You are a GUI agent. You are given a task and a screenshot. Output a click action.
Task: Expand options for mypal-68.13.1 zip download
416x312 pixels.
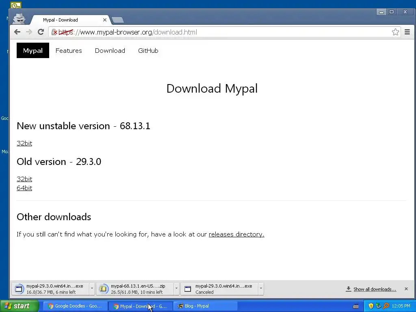[x=176, y=289]
